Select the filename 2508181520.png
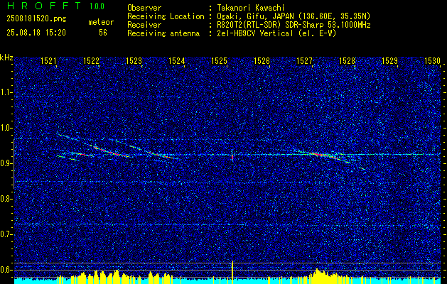447x284 pixels. (36, 19)
